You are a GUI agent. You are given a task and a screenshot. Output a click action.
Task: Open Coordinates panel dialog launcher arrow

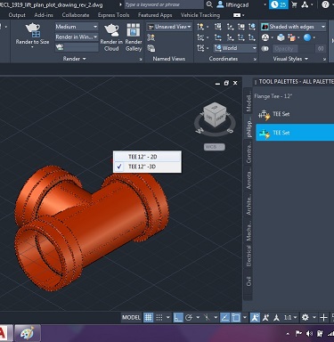point(255,59)
